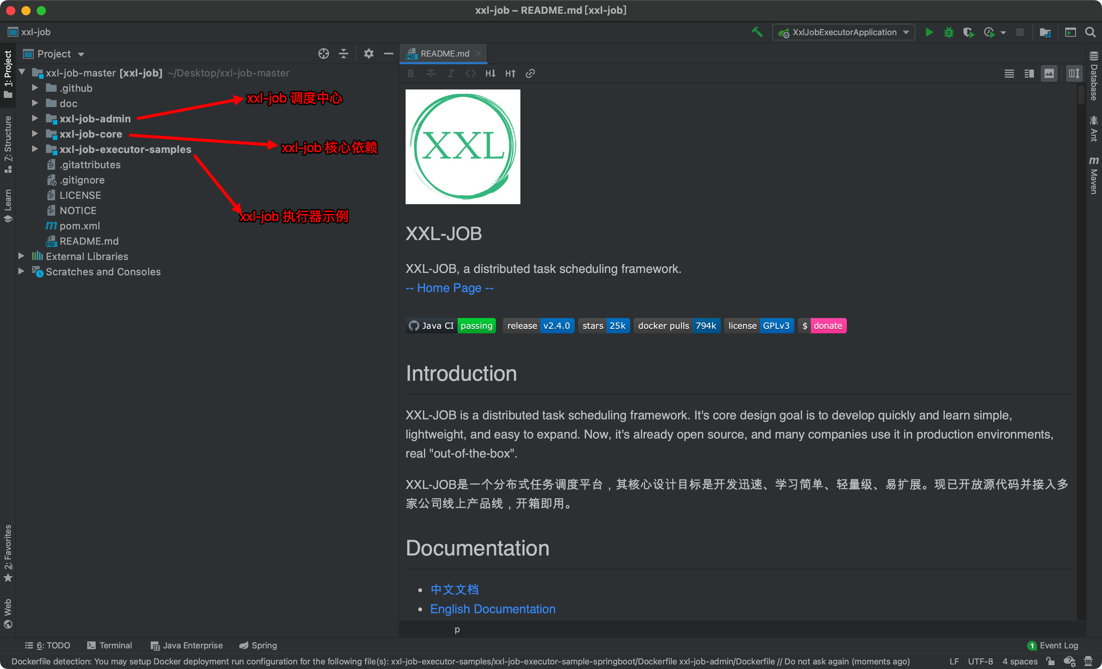This screenshot has width=1102, height=669.
Task: Start debugging with the bug icon
Action: coord(949,32)
